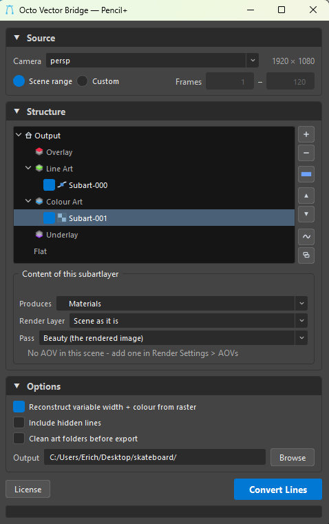Select the Underlay tree row
The width and height of the screenshot is (329, 524).
pyautogui.click(x=154, y=235)
